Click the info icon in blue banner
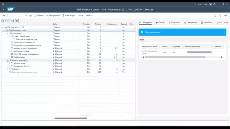230x129 pixels. (x=142, y=32)
